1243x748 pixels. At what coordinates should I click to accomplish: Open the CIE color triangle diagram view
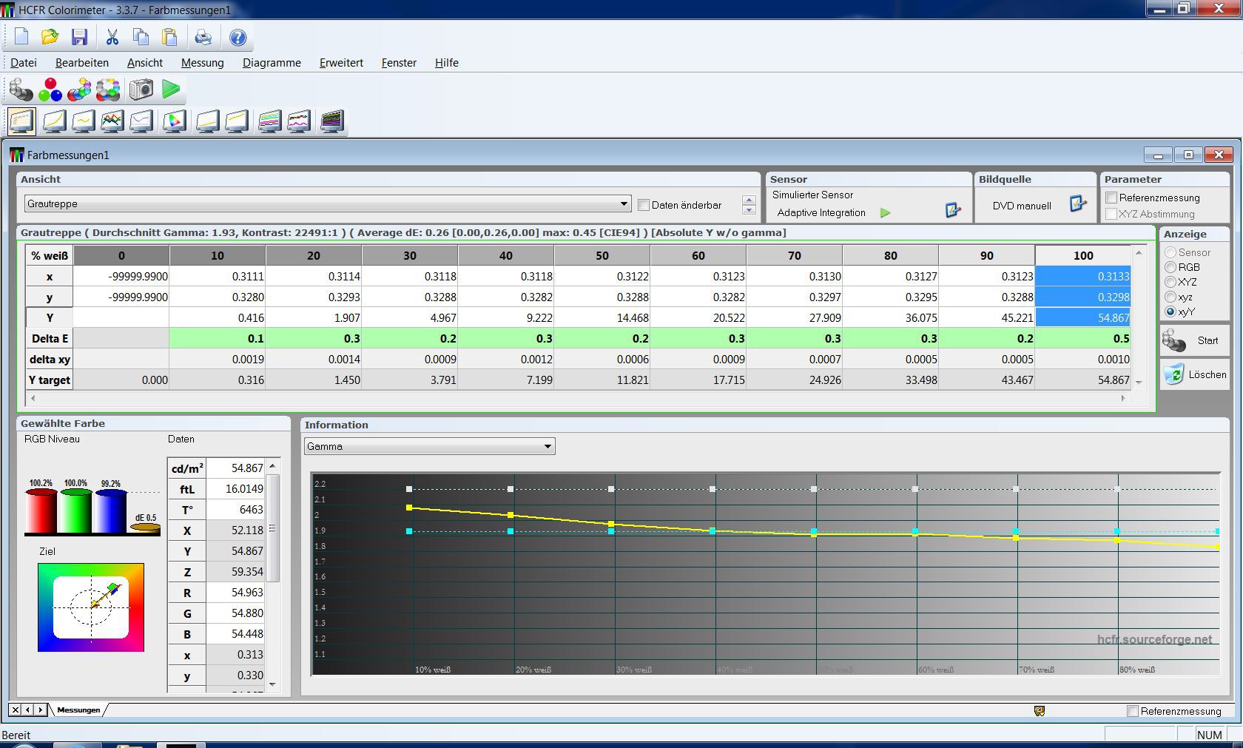tap(174, 121)
